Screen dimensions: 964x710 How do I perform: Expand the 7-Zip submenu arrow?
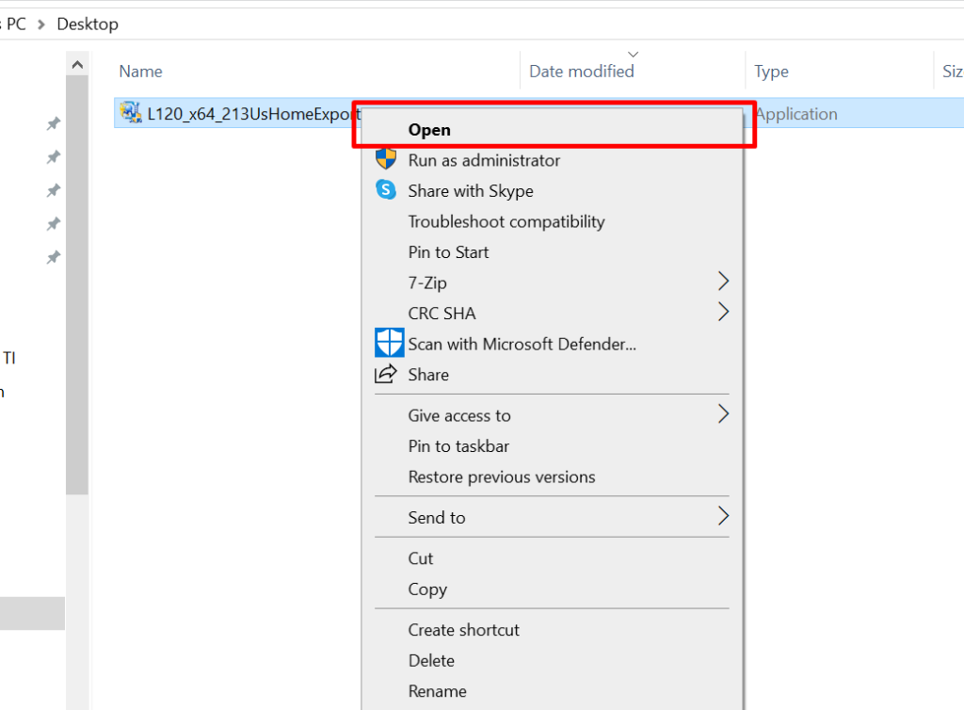pos(723,282)
